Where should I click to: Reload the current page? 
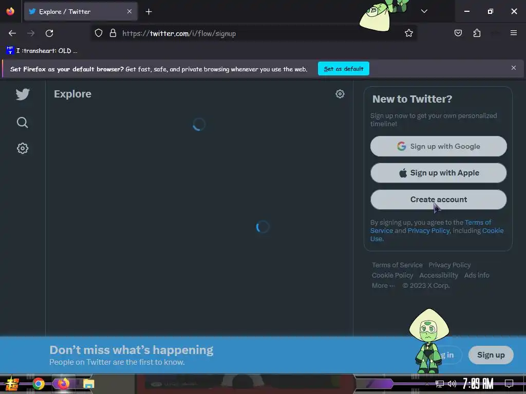coord(49,33)
